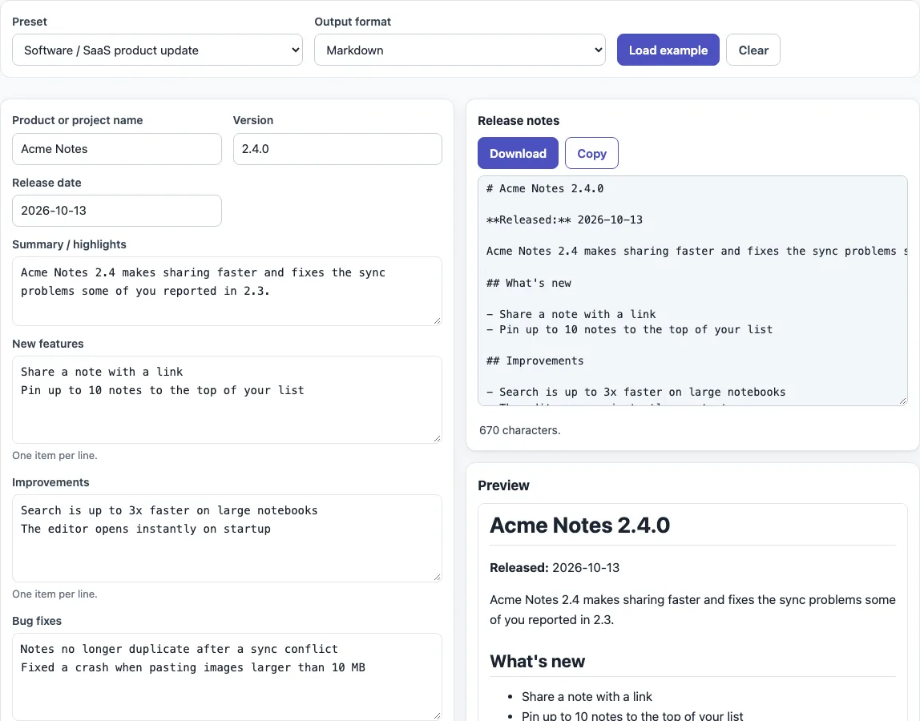Click into the Summary / highlights textarea

tap(227, 291)
